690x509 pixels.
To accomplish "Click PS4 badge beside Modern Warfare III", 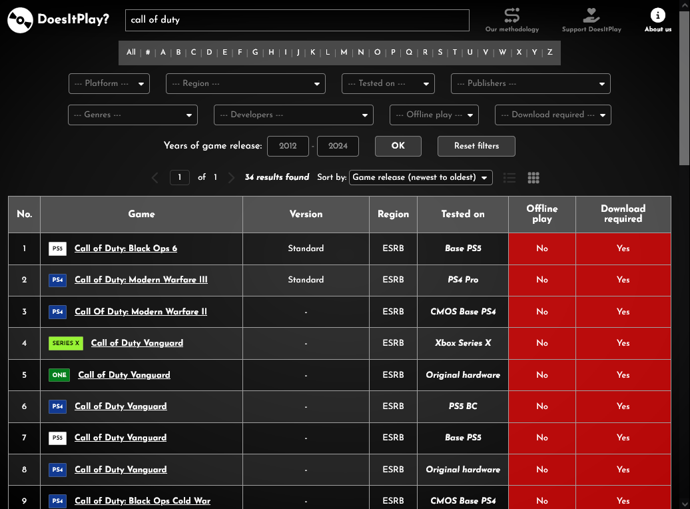I will pos(58,280).
